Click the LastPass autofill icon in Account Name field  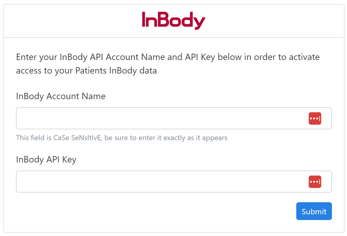click(x=315, y=118)
